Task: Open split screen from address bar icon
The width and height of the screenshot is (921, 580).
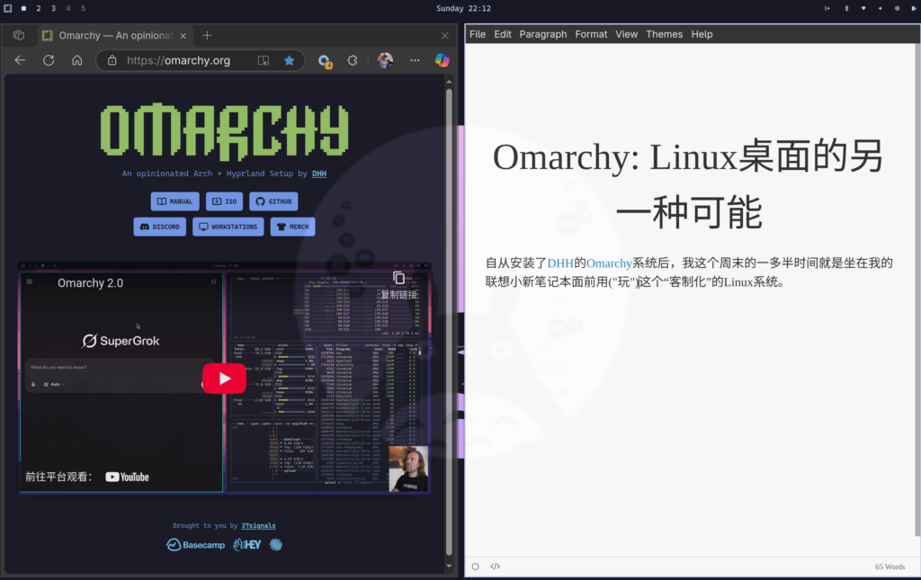Action: 264,60
